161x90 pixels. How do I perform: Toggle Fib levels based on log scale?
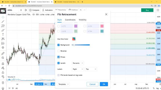(59, 75)
